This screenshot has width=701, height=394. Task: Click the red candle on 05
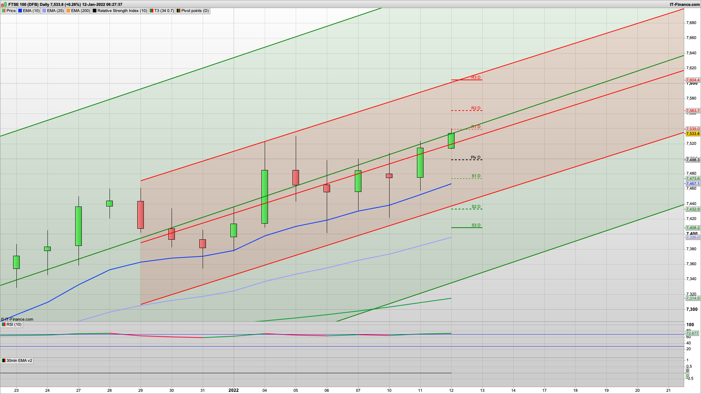click(296, 178)
